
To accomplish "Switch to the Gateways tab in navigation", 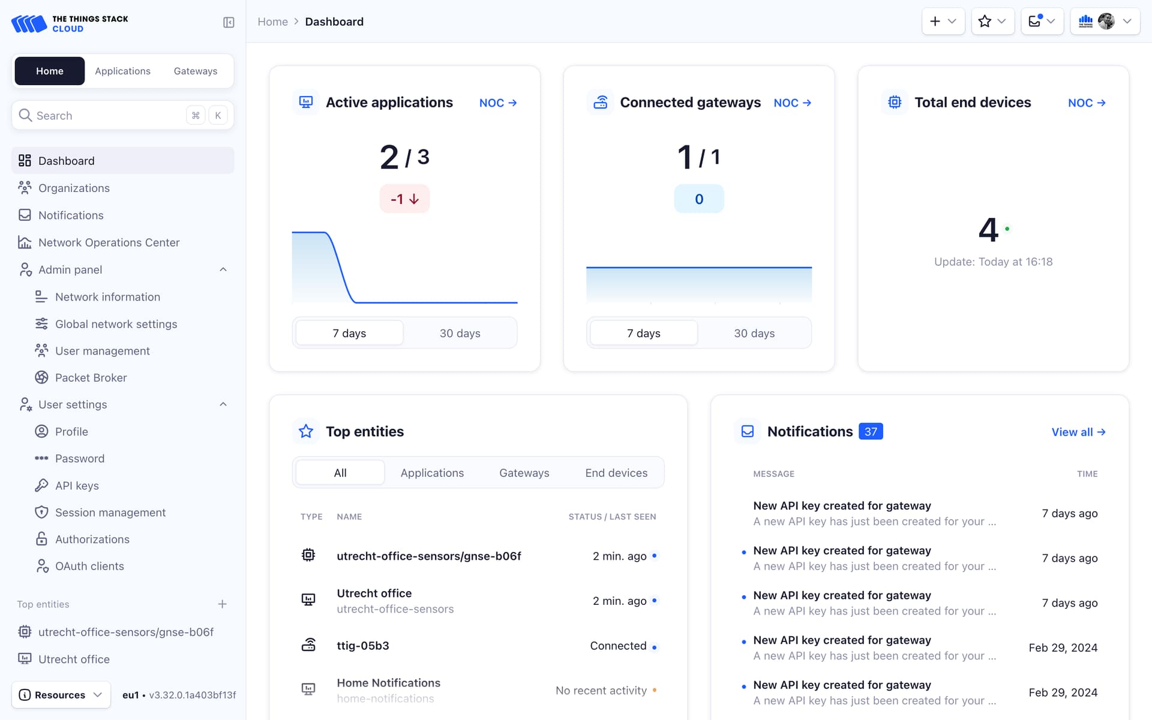I will (196, 71).
